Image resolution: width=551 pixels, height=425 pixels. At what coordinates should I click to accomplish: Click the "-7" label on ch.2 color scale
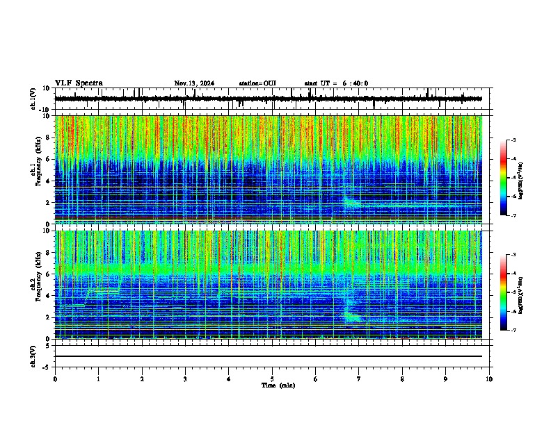click(513, 330)
